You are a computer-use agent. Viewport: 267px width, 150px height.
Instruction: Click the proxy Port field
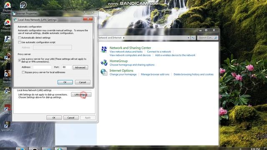(x=67, y=67)
